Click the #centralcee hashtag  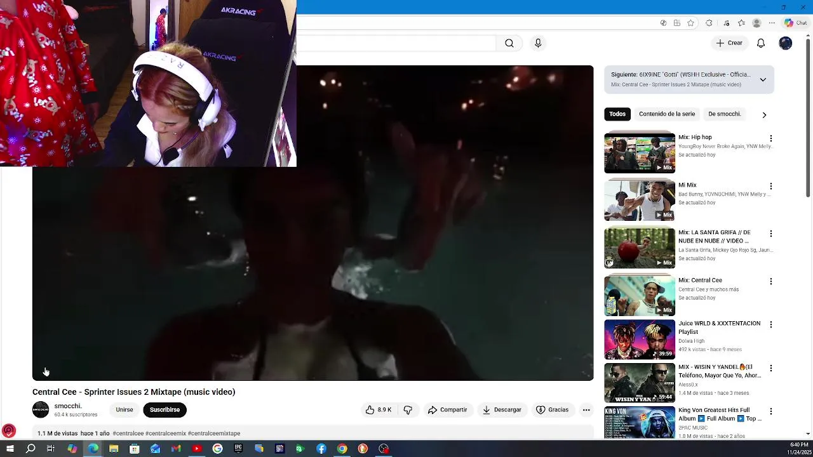coord(128,434)
